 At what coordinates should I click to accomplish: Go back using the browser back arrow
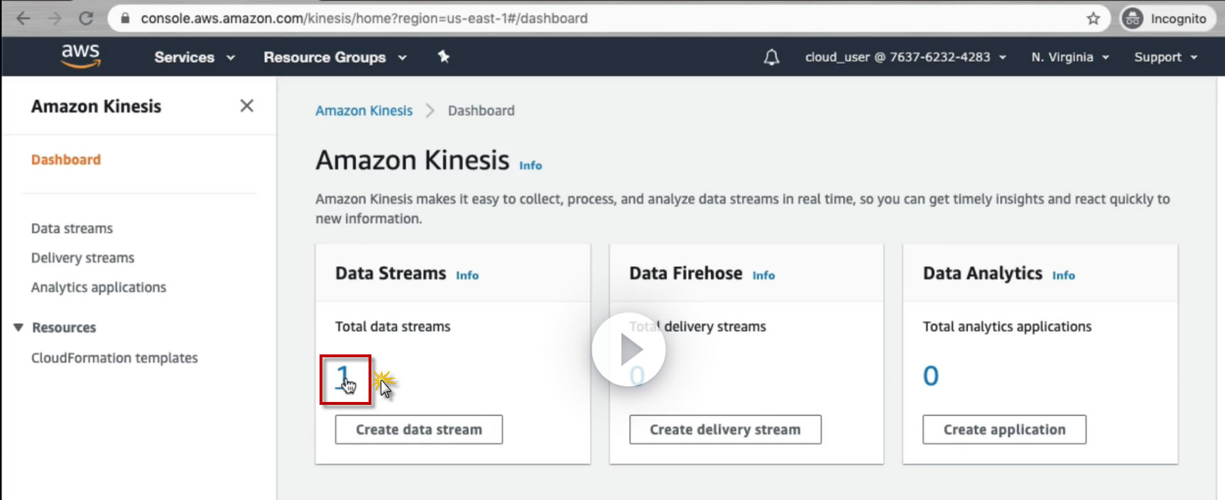click(x=23, y=18)
